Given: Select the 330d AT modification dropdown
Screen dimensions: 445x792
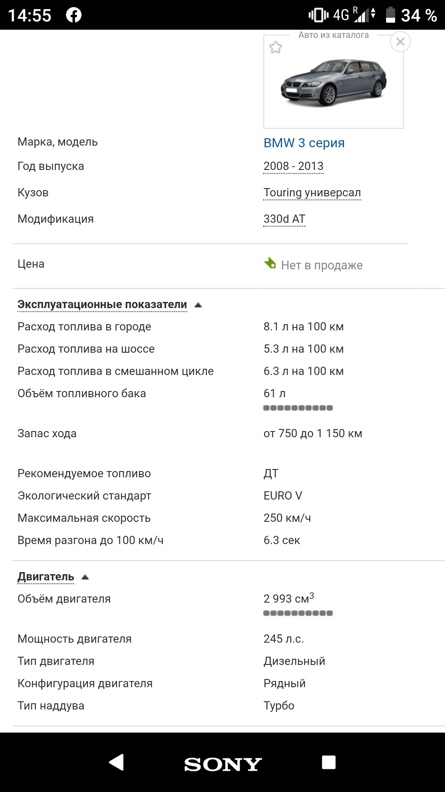Looking at the screenshot, I should tap(284, 219).
